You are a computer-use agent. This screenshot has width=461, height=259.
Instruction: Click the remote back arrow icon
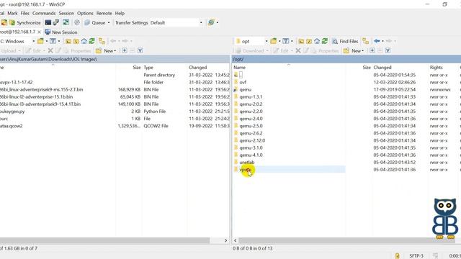click(377, 42)
